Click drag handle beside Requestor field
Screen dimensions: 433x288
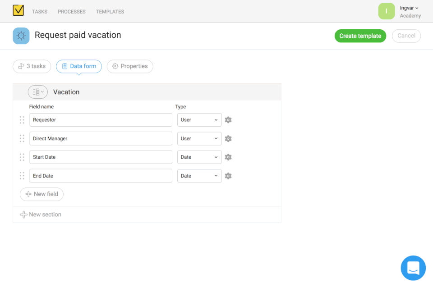22,120
